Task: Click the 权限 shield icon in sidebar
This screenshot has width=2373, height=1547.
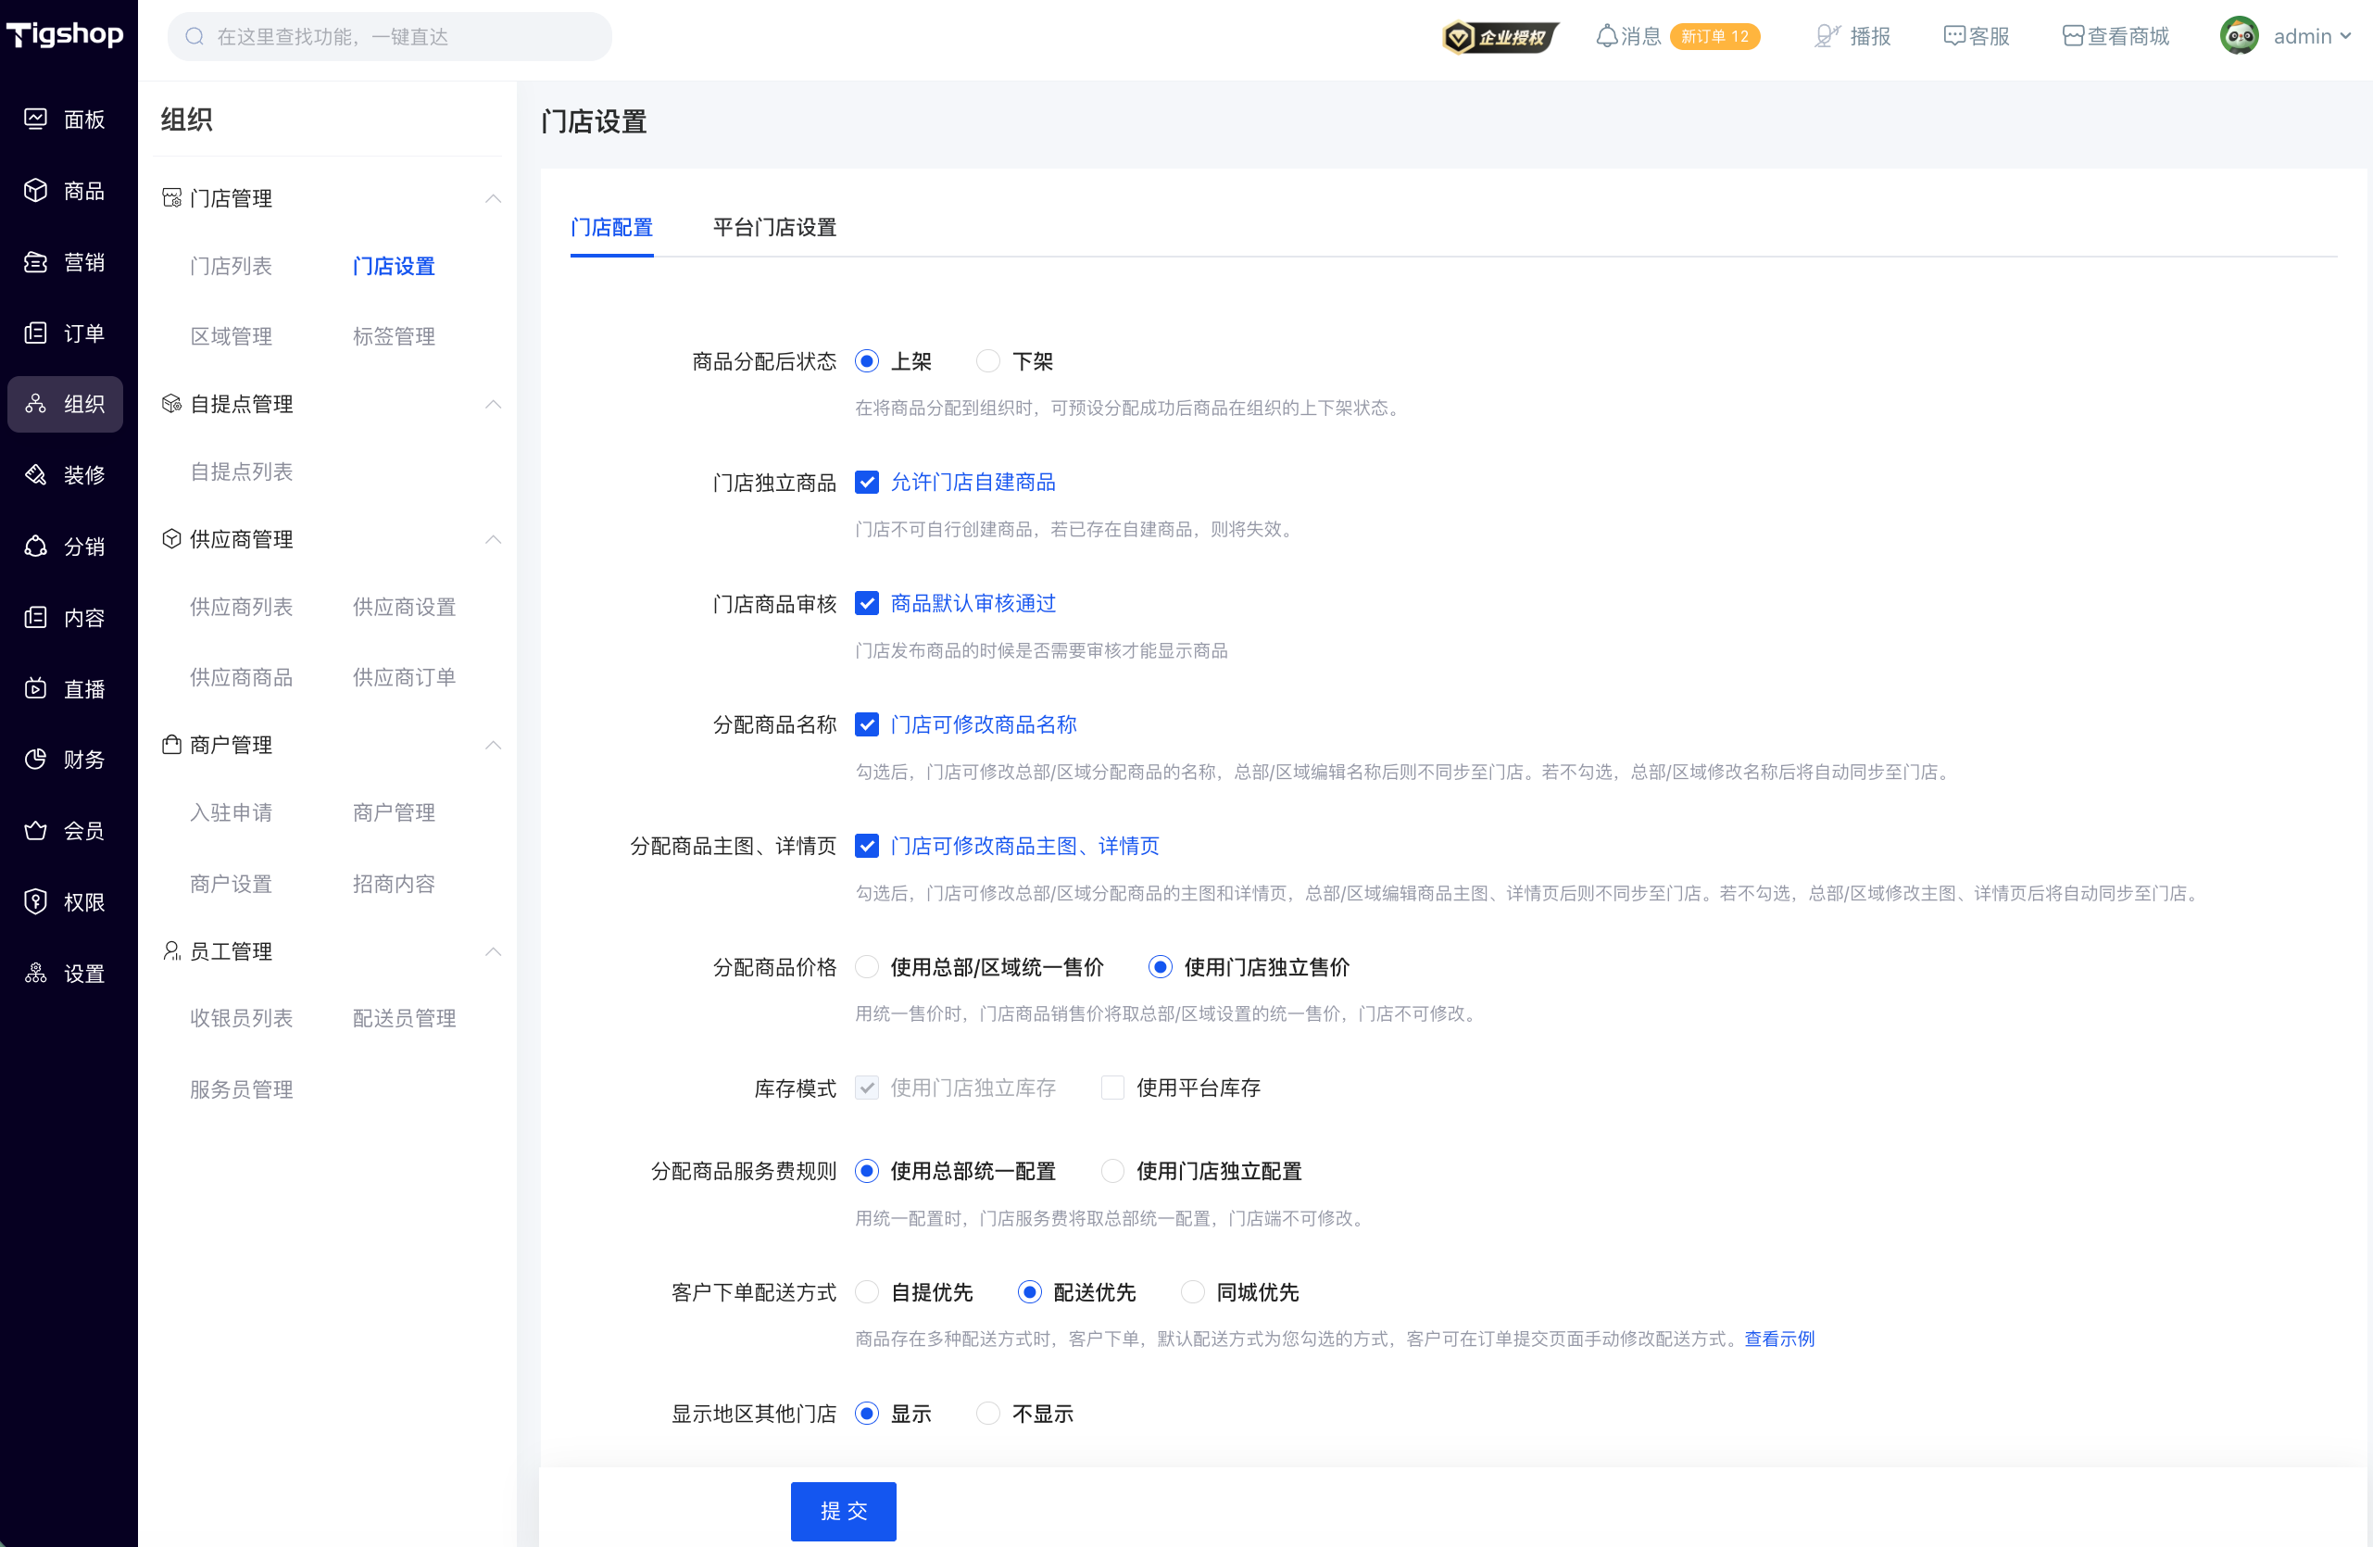Action: pos(36,901)
